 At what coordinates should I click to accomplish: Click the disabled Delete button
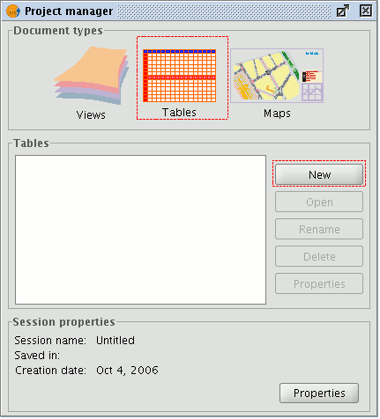point(319,256)
